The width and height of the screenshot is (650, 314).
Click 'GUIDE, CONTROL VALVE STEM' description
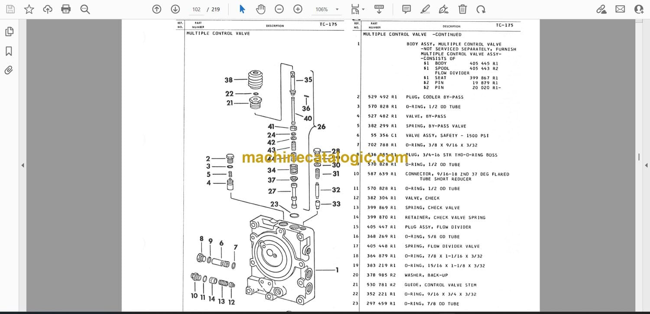pyautogui.click(x=441, y=285)
